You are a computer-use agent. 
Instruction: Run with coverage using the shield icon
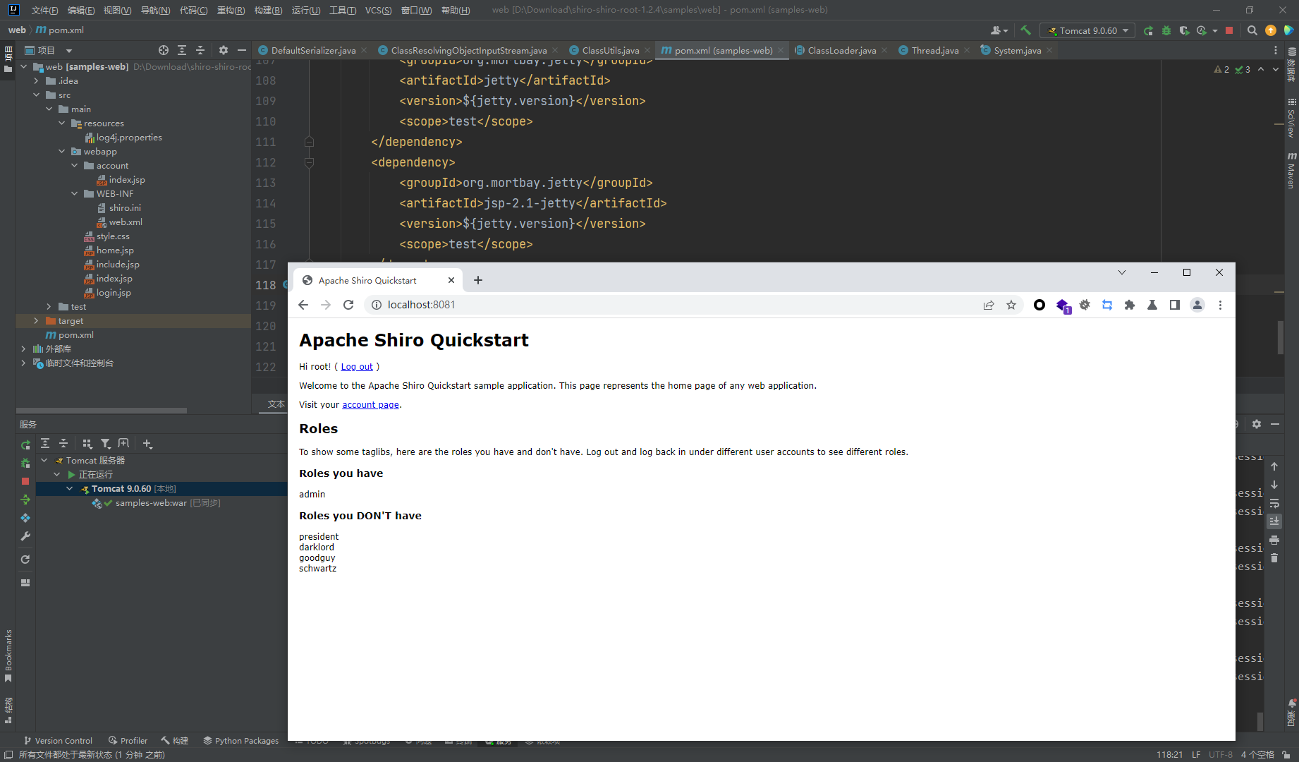click(x=1184, y=30)
